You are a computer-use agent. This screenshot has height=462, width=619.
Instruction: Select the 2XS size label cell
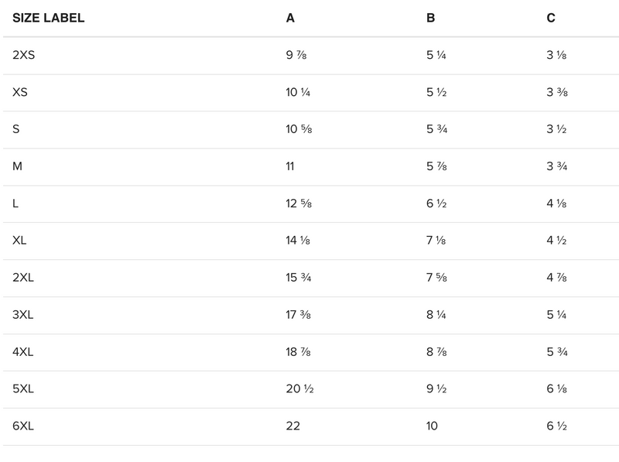(24, 55)
